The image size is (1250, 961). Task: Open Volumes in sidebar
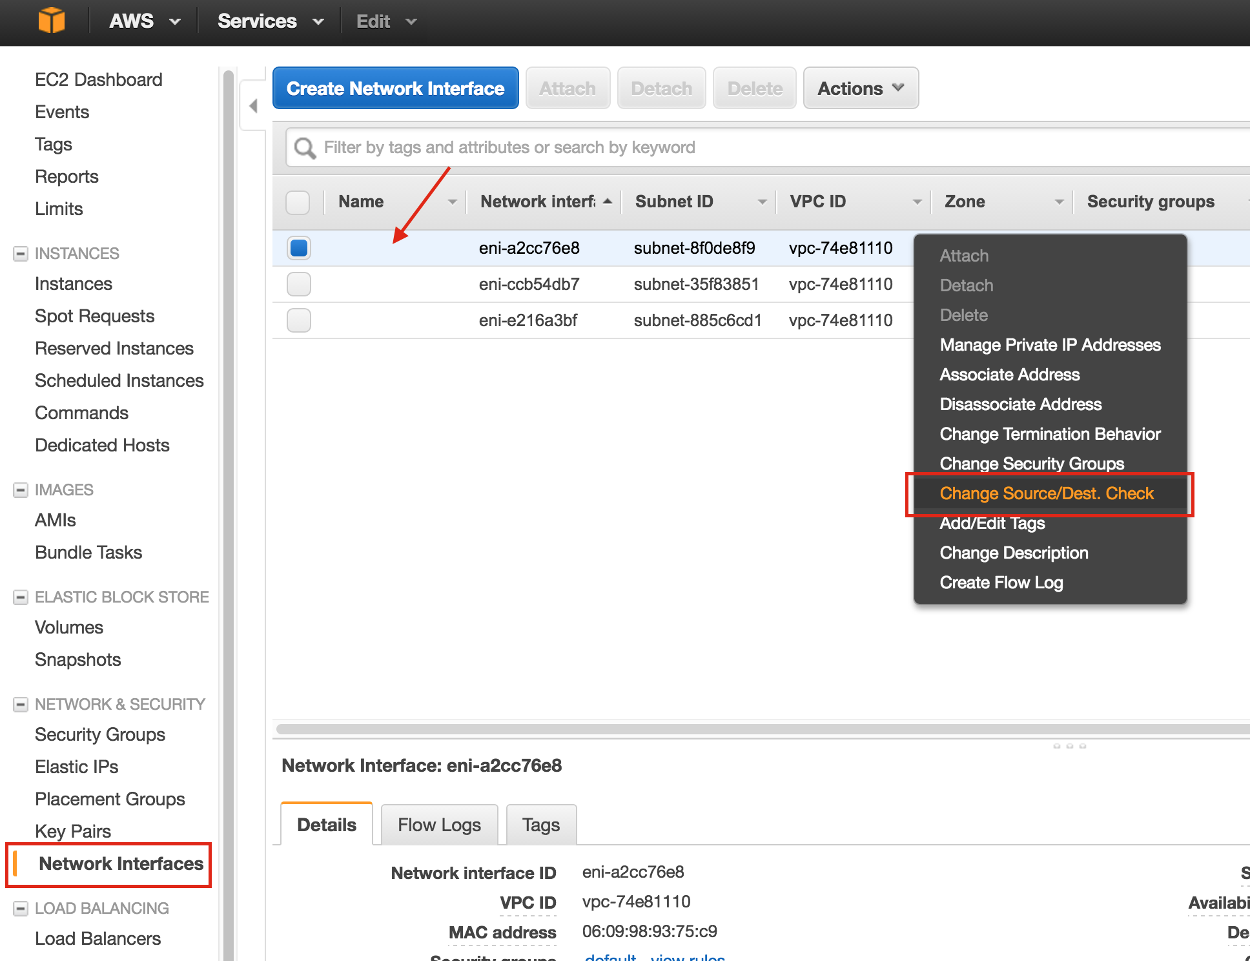pyautogui.click(x=69, y=627)
